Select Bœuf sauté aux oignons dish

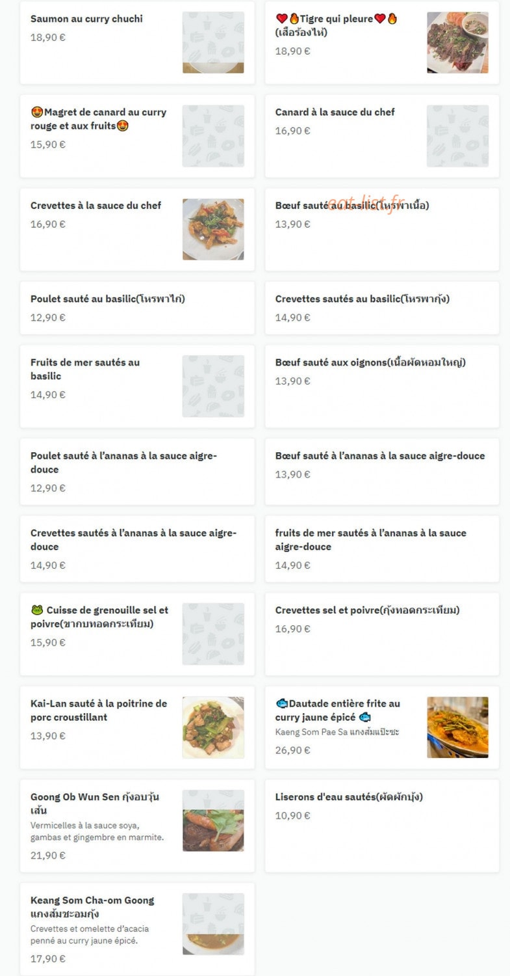(x=382, y=386)
